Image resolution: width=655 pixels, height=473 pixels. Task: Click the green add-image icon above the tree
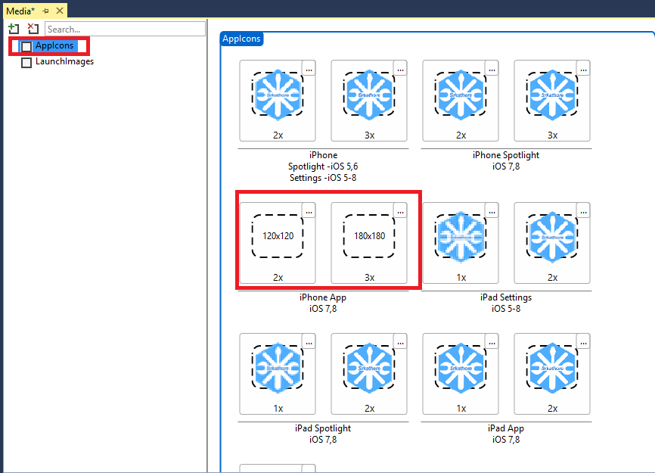pyautogui.click(x=14, y=28)
